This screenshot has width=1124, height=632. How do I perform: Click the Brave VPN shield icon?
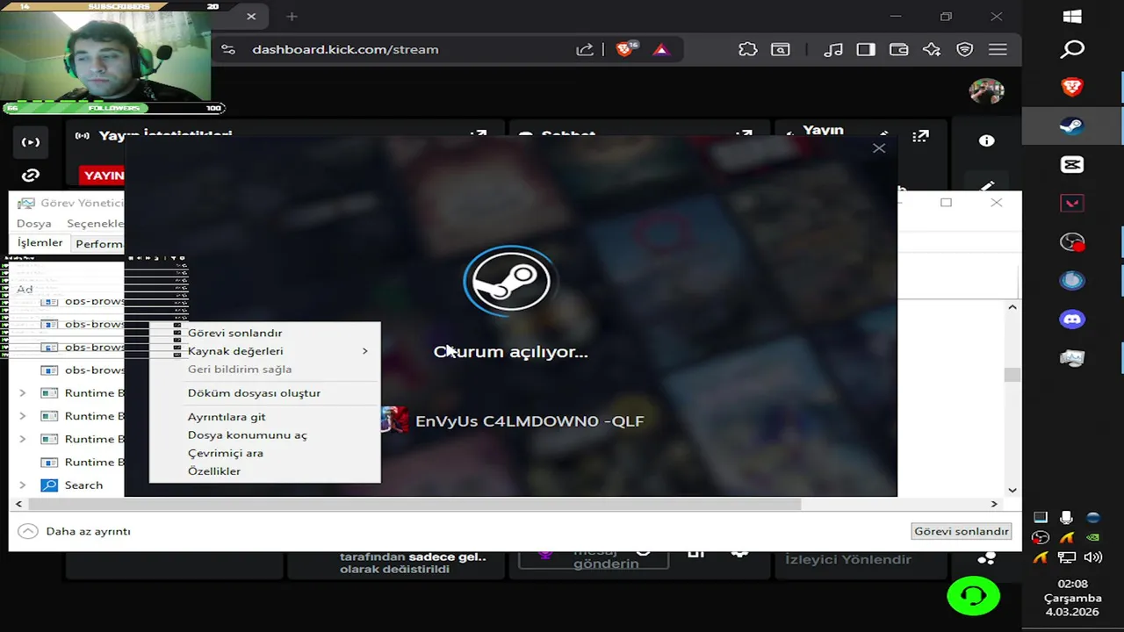965,50
